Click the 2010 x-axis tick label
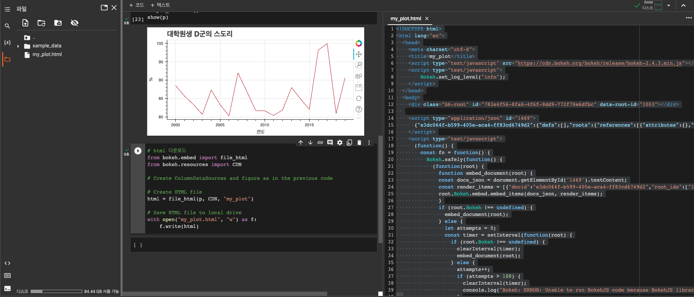Viewport: 694px width, 297px height. tap(265, 125)
